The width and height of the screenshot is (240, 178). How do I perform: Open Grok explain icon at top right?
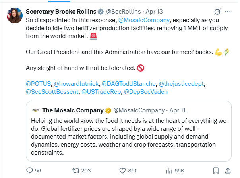(217, 11)
